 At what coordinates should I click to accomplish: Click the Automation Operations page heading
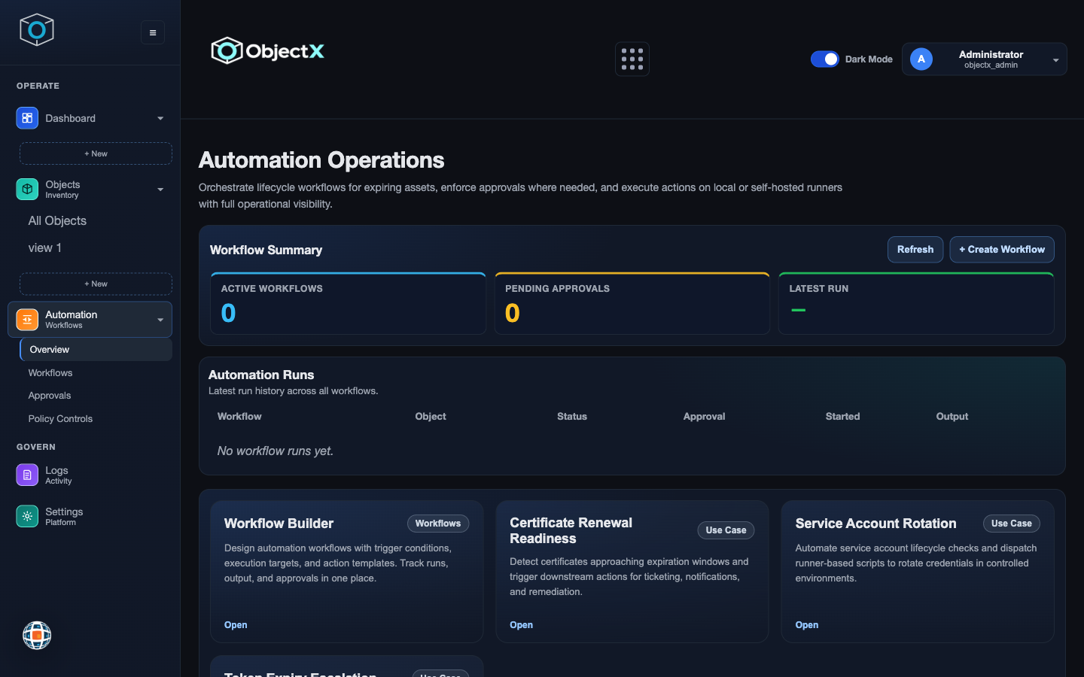pos(321,160)
